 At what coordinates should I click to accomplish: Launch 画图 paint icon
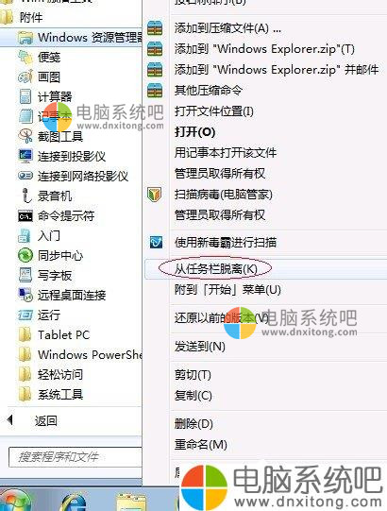pyautogui.click(x=25, y=77)
